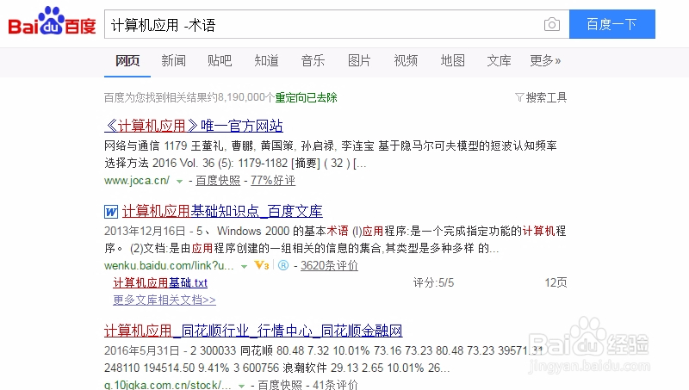
Task: Click the q.10jqka.com.cn/stock/ URL
Action: pyautogui.click(x=167, y=385)
